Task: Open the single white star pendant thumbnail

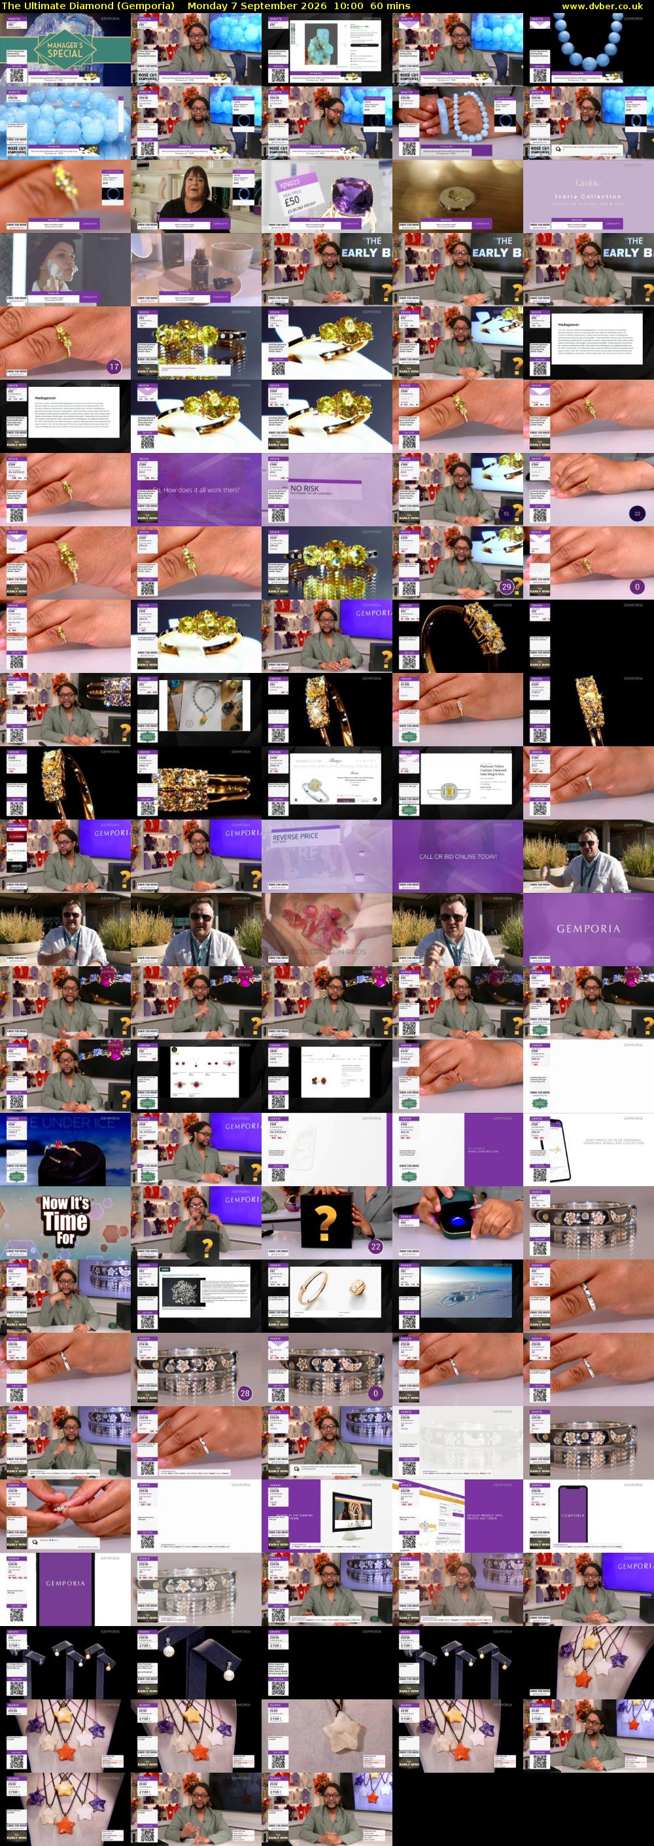Action: click(326, 1735)
